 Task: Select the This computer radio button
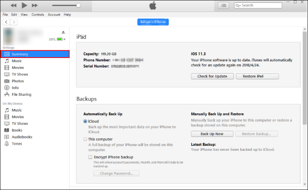85,139
